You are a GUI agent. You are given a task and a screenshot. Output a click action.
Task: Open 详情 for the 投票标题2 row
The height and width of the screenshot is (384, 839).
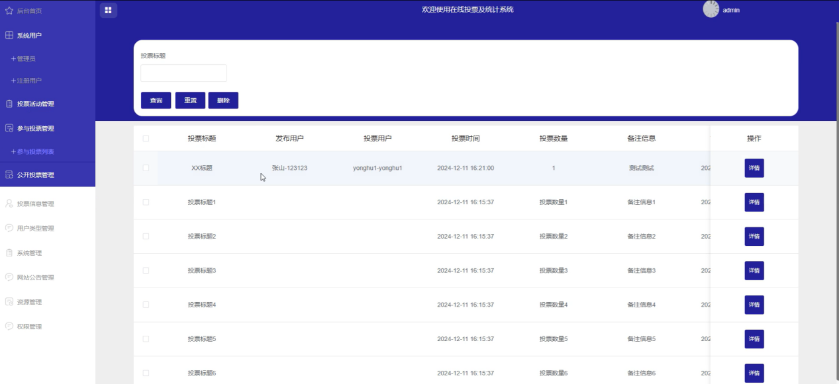(x=754, y=236)
